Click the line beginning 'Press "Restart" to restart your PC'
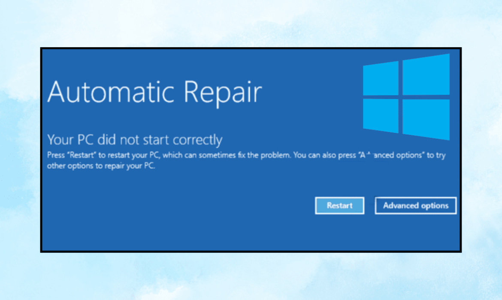The height and width of the screenshot is (300, 502). [x=246, y=155]
